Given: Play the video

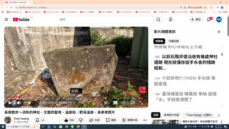Looking at the screenshot, I should click(x=10, y=103).
